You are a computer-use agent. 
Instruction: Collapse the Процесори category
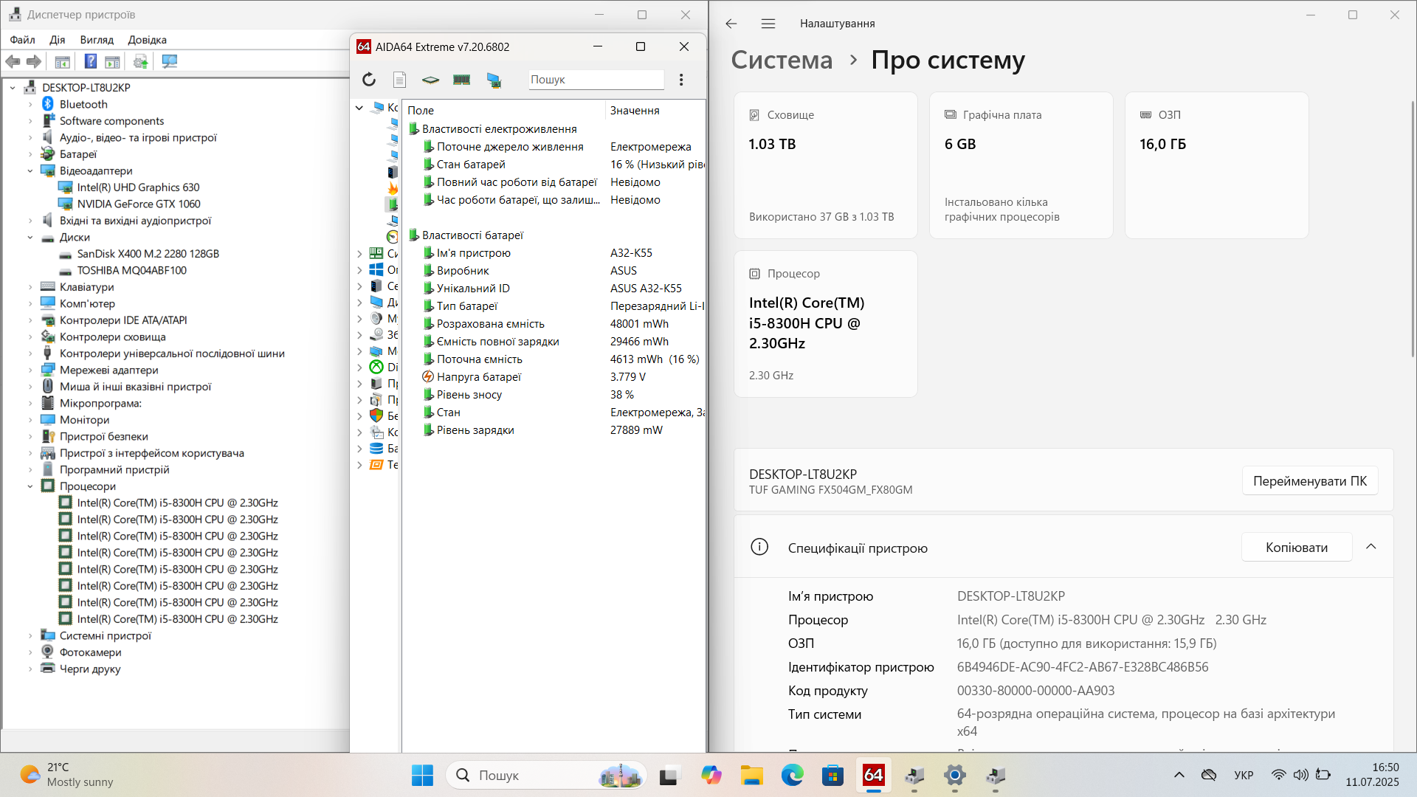(30, 486)
